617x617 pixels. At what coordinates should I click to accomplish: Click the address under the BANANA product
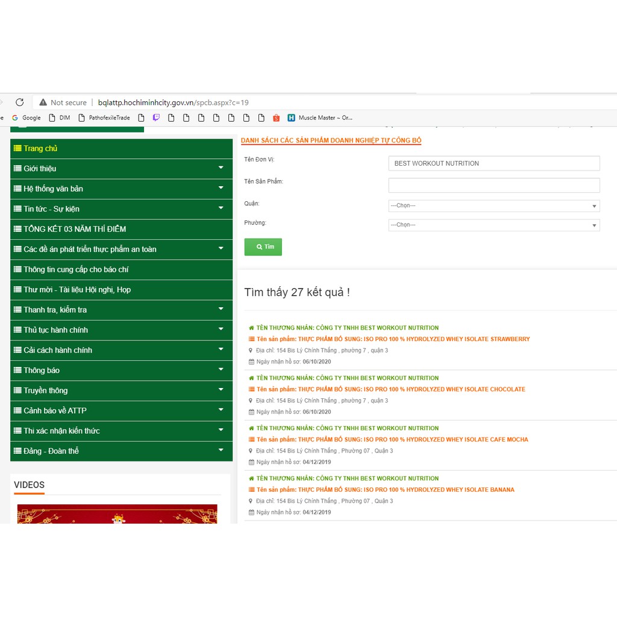click(325, 501)
